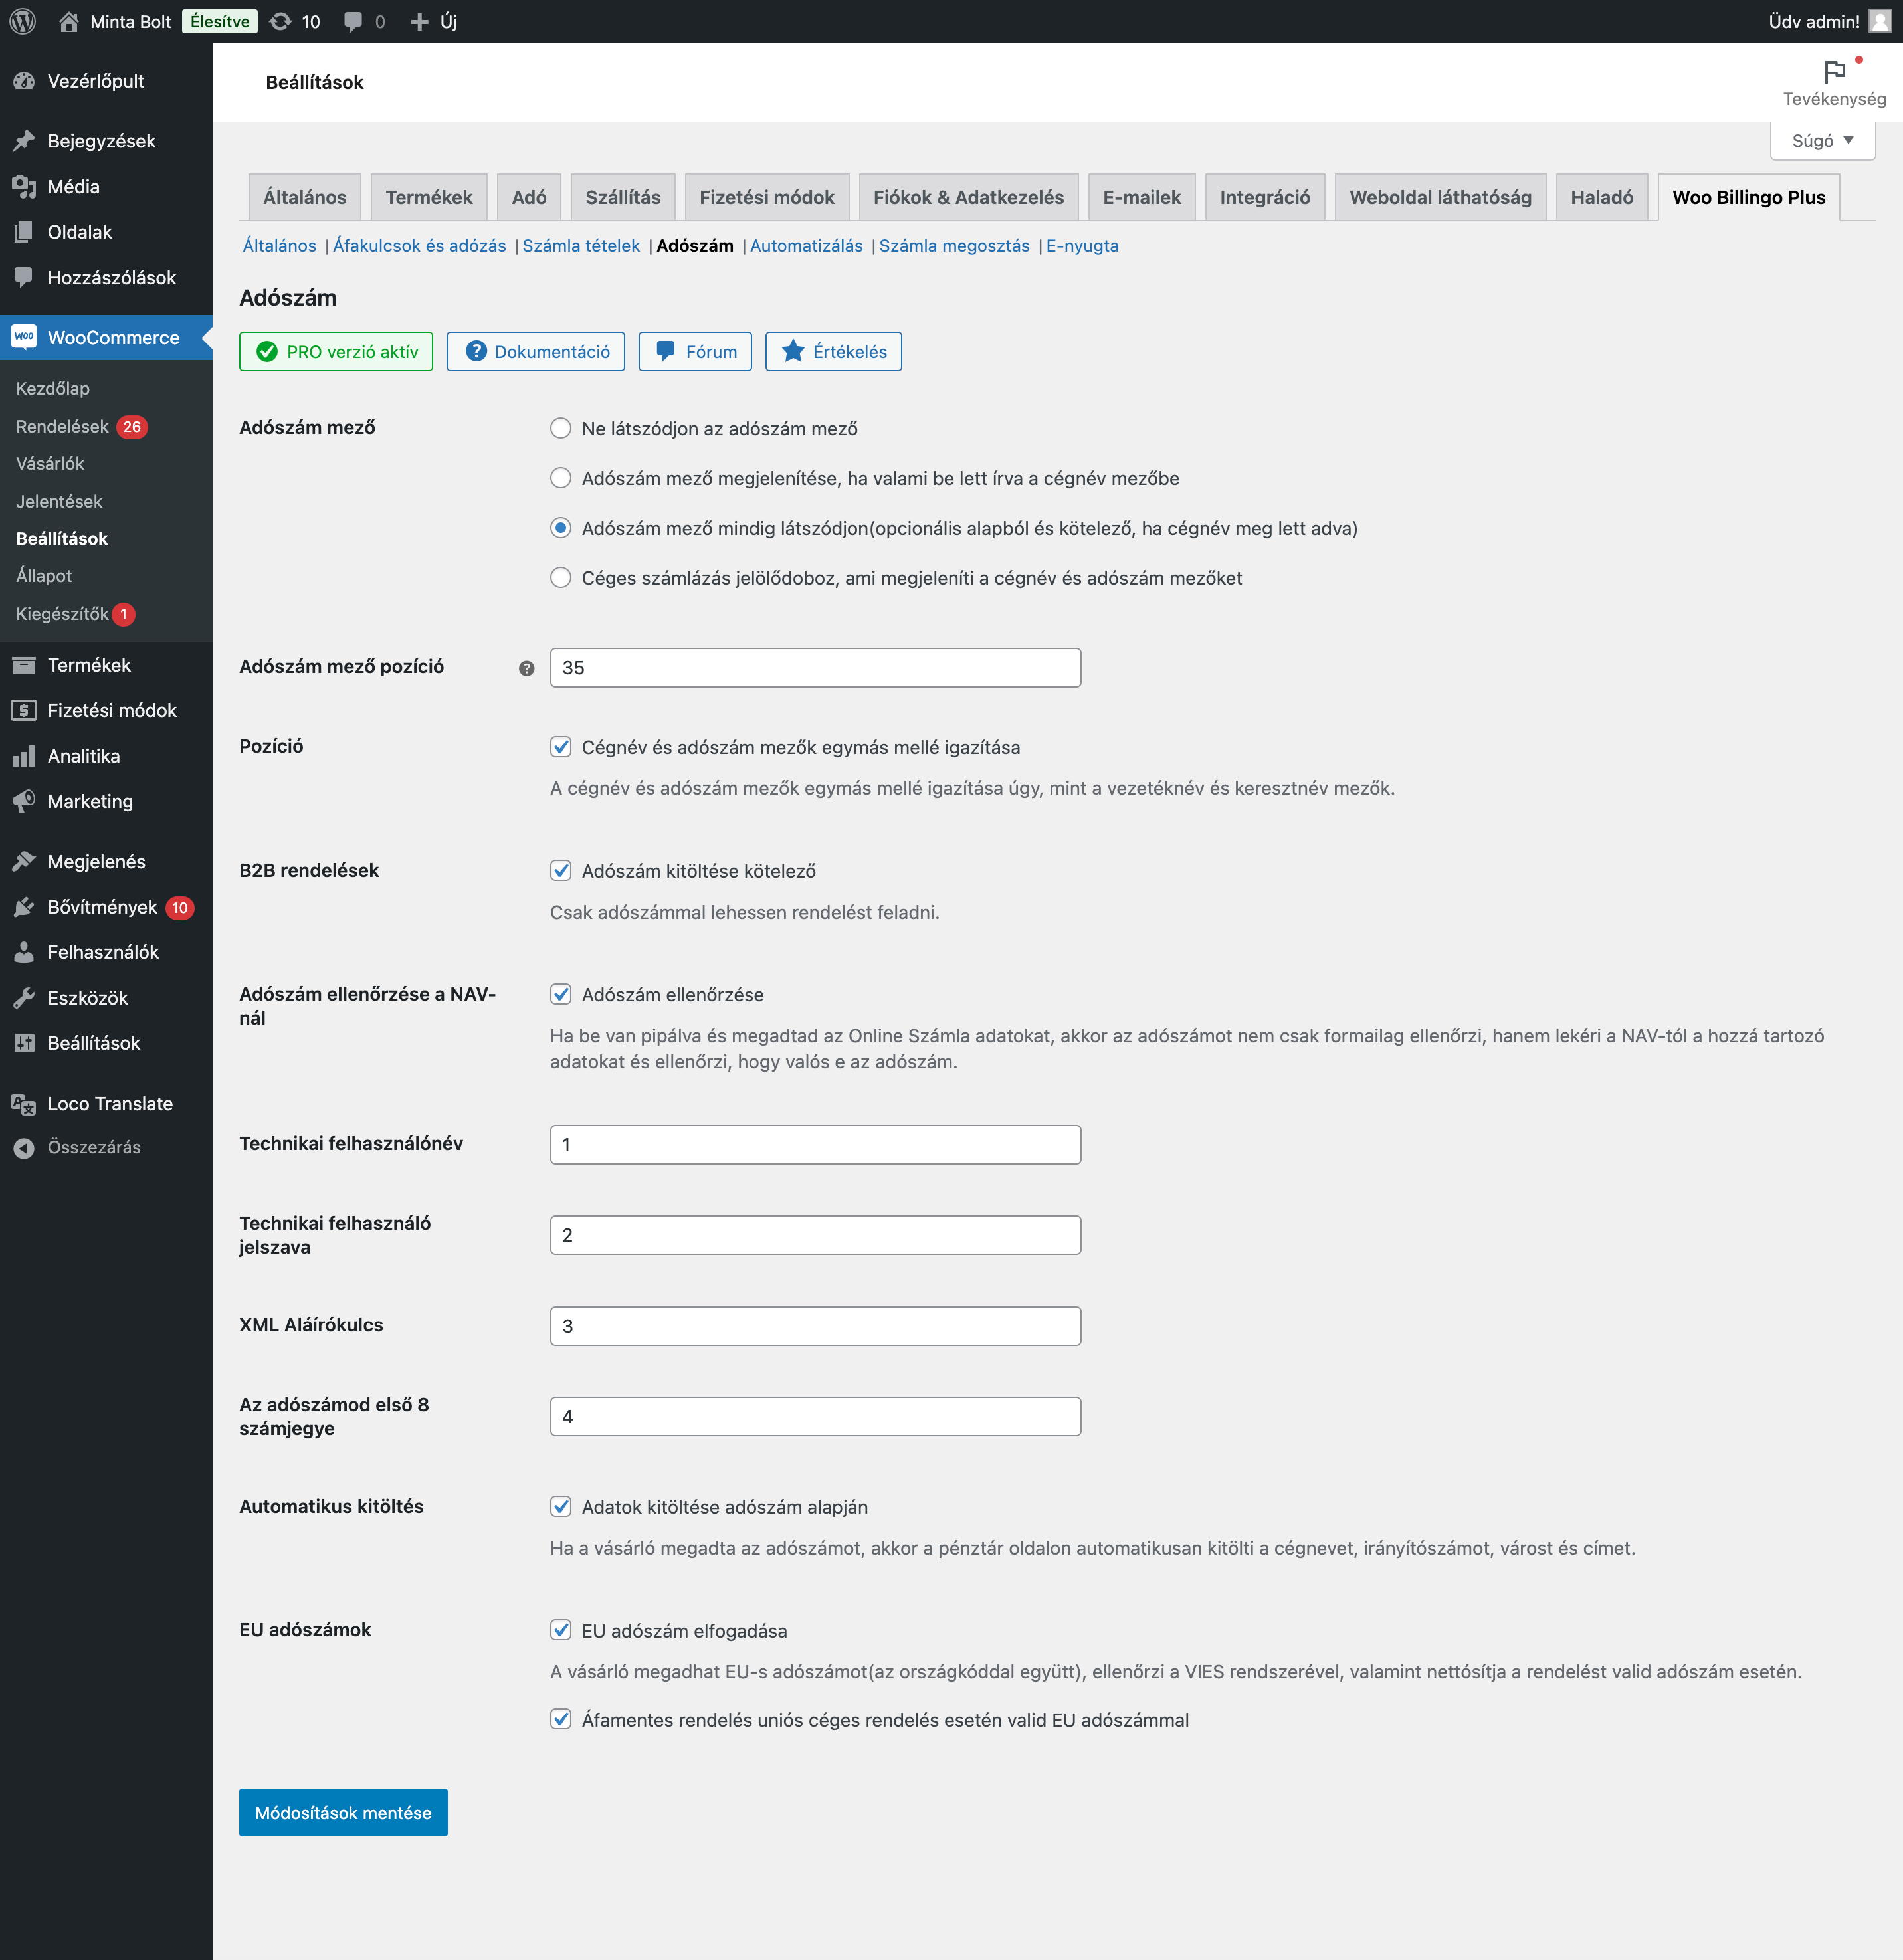The height and width of the screenshot is (1960, 1903).
Task: Click the Hozzászólások comment icon
Action: coord(24,278)
